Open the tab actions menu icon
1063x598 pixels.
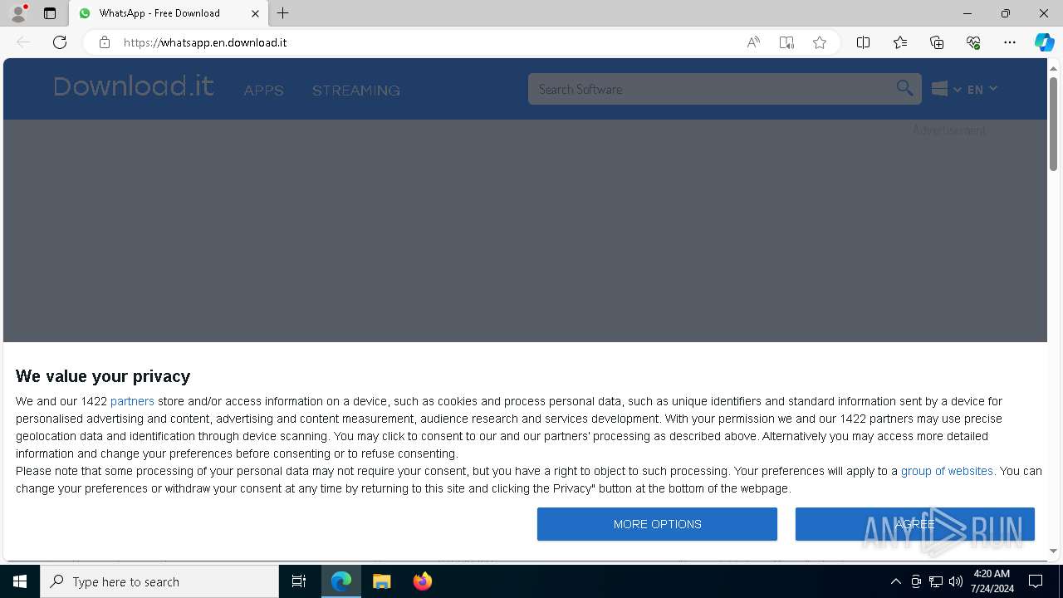click(x=50, y=13)
